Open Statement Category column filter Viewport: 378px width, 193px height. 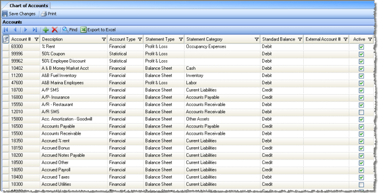257,39
